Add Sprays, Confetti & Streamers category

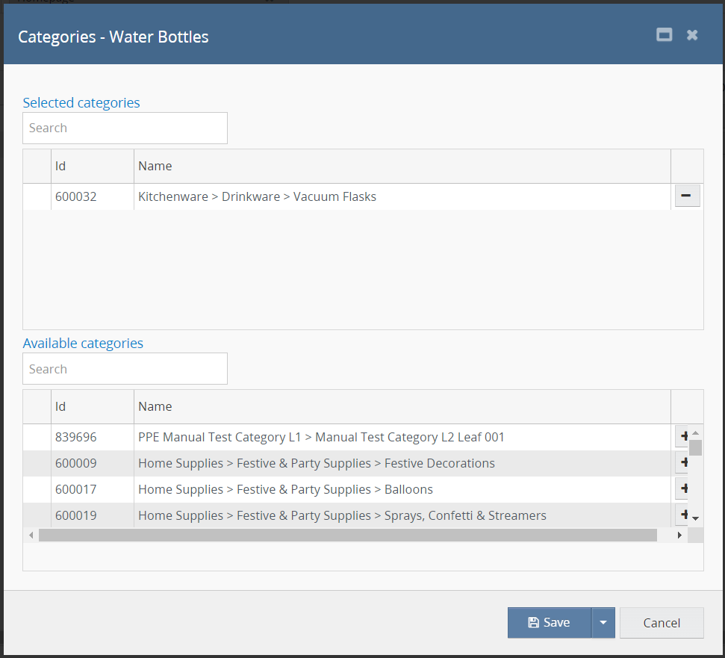683,515
